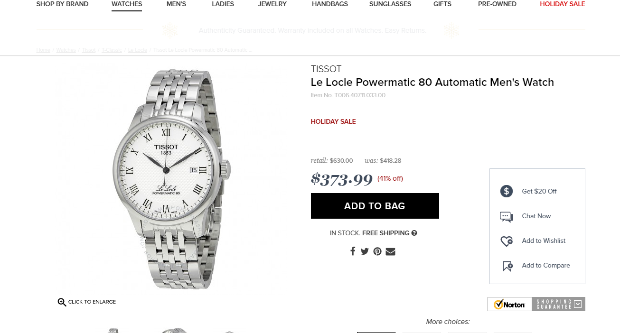Expand the Norton Shopping Guarantee dropdown arrow
620x333 pixels.
578,304
